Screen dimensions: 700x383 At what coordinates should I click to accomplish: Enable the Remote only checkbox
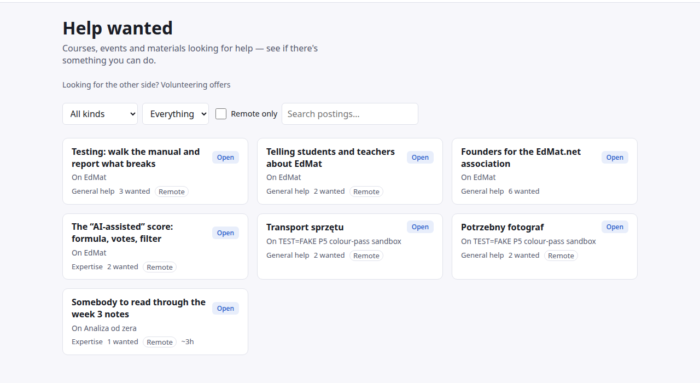(221, 114)
